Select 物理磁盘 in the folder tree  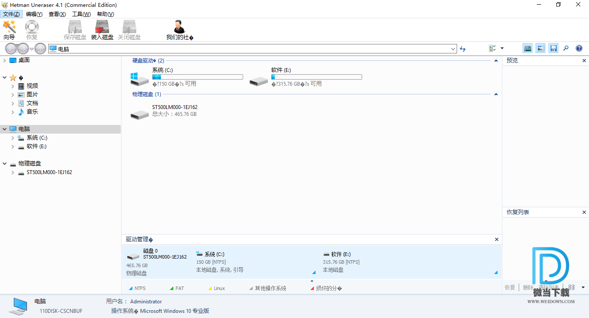pyautogui.click(x=30, y=164)
